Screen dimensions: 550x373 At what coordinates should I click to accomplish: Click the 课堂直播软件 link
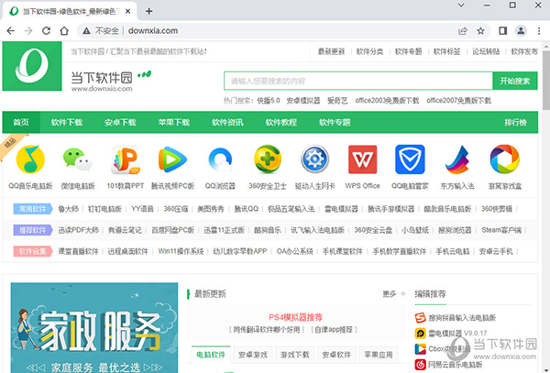[78, 251]
